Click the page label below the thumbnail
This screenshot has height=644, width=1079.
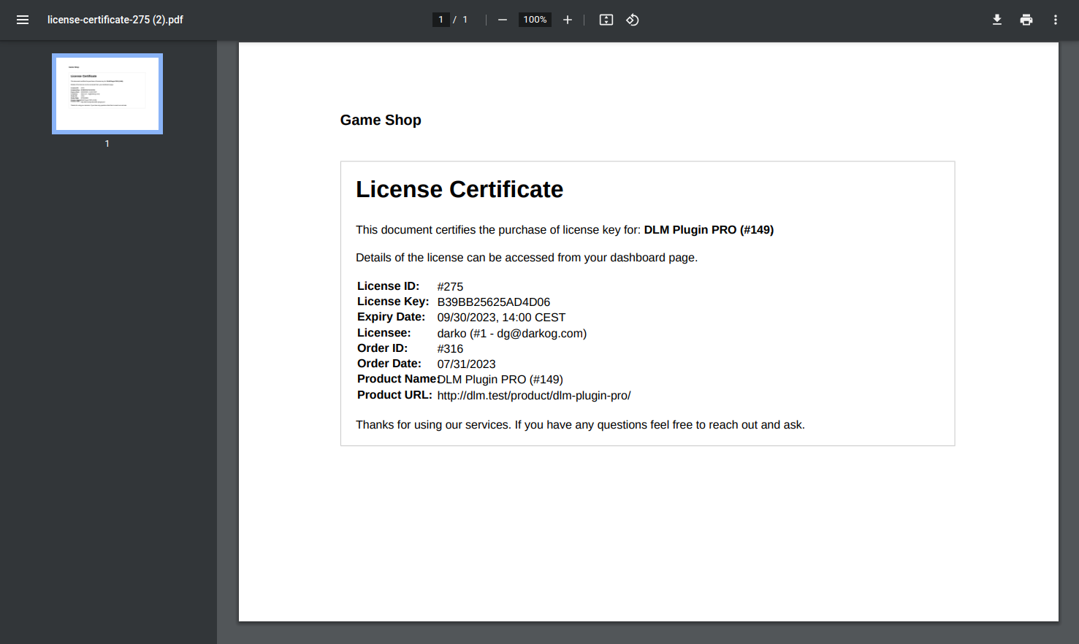click(x=107, y=144)
